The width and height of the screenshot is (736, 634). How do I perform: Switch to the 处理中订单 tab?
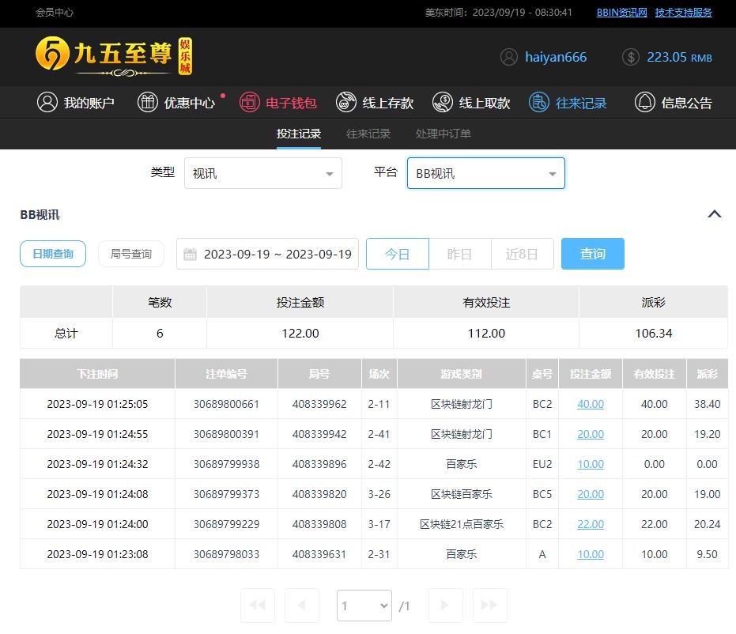coord(443,134)
